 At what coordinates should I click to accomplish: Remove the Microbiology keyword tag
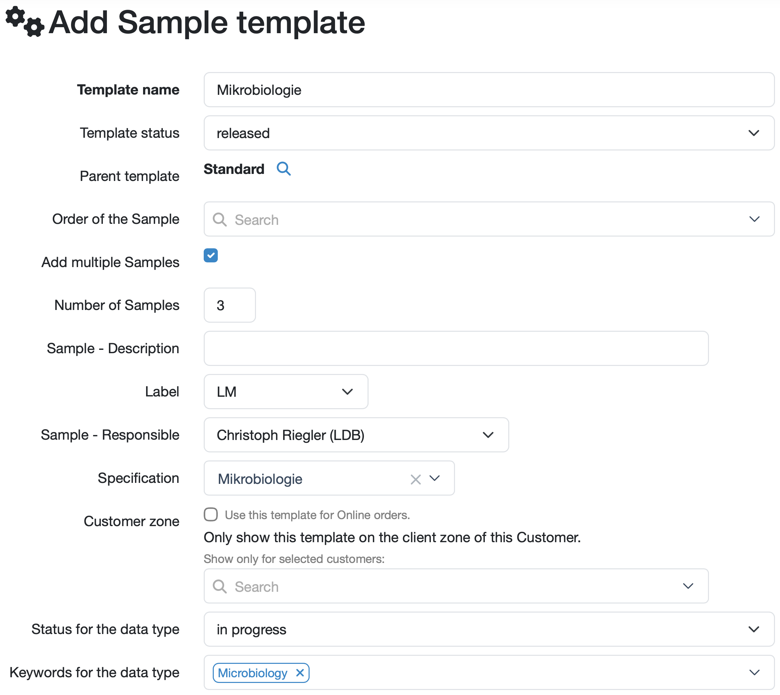(300, 673)
